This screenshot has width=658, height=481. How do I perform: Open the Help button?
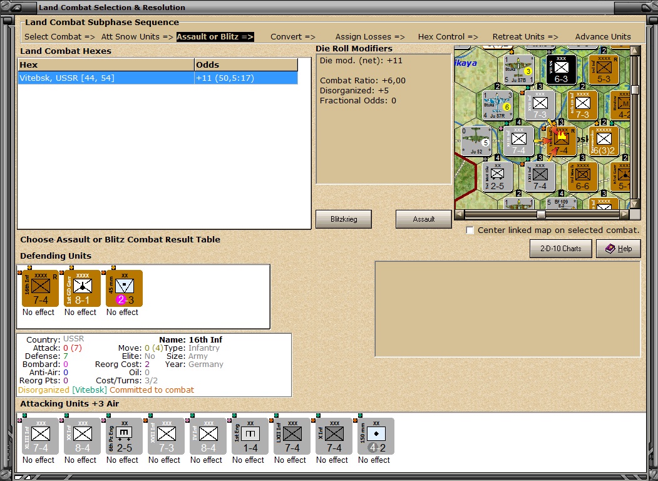[619, 249]
